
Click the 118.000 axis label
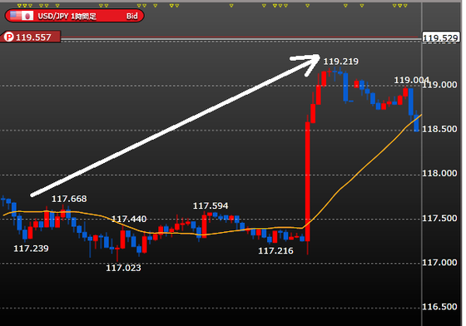439,173
